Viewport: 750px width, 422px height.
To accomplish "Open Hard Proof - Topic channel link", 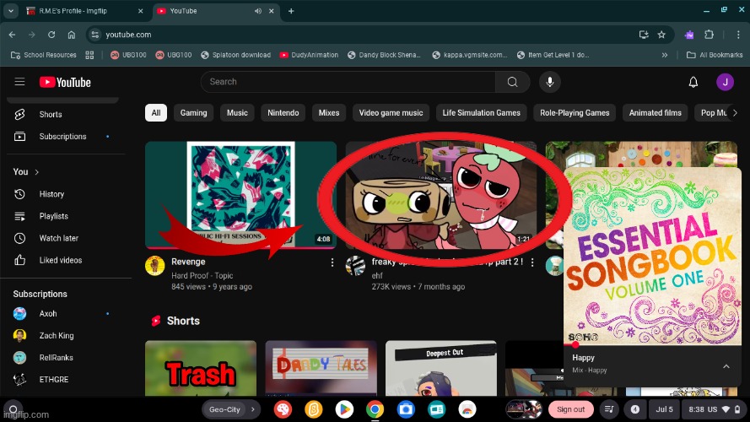I will (202, 276).
